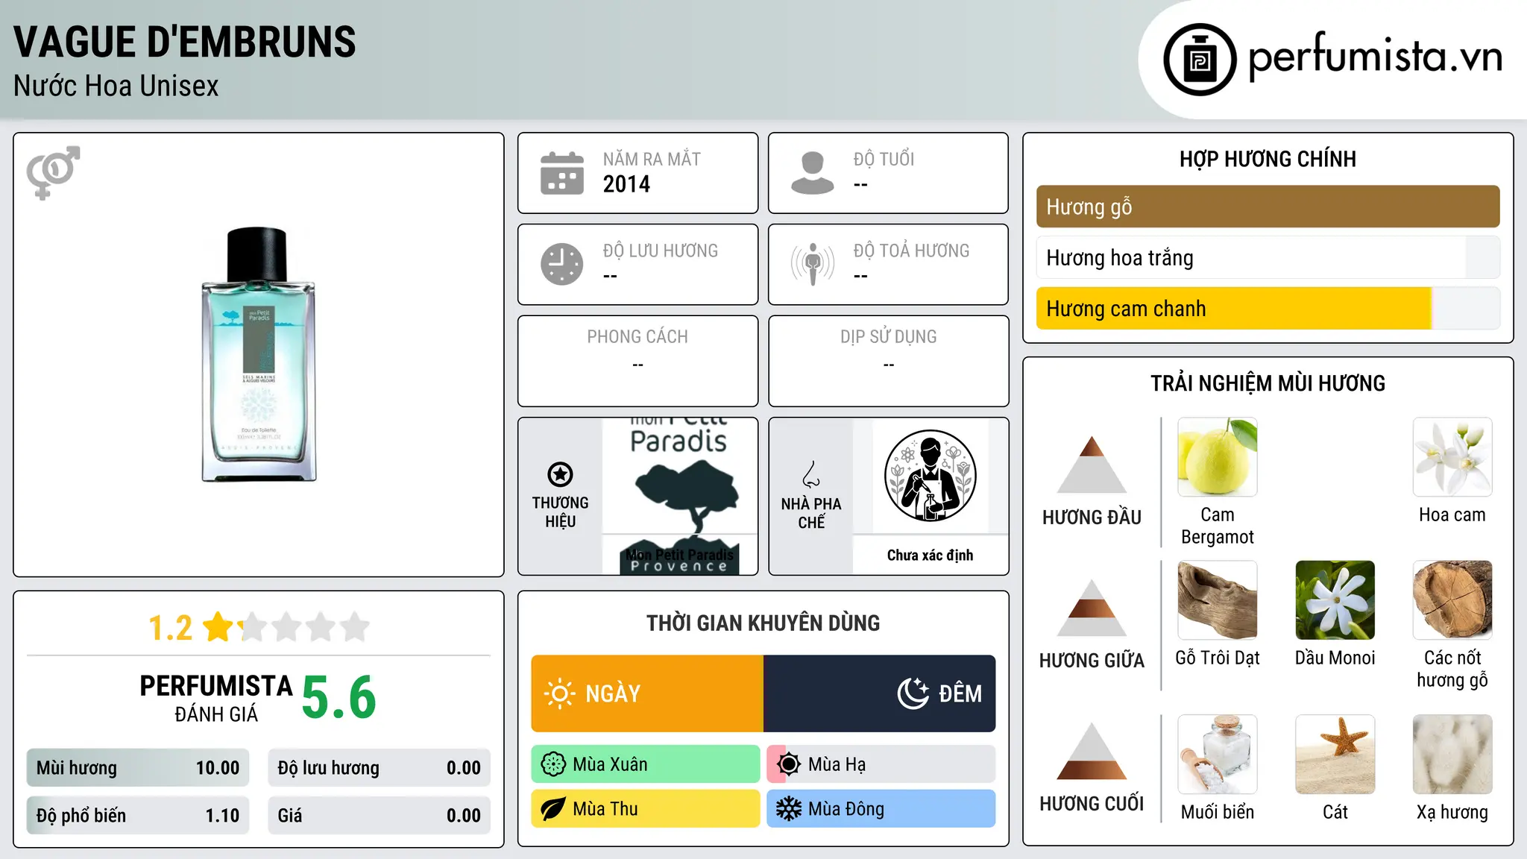Click the moon icon in the Đêm bar
Image resolution: width=1527 pixels, height=859 pixels.
tap(913, 693)
